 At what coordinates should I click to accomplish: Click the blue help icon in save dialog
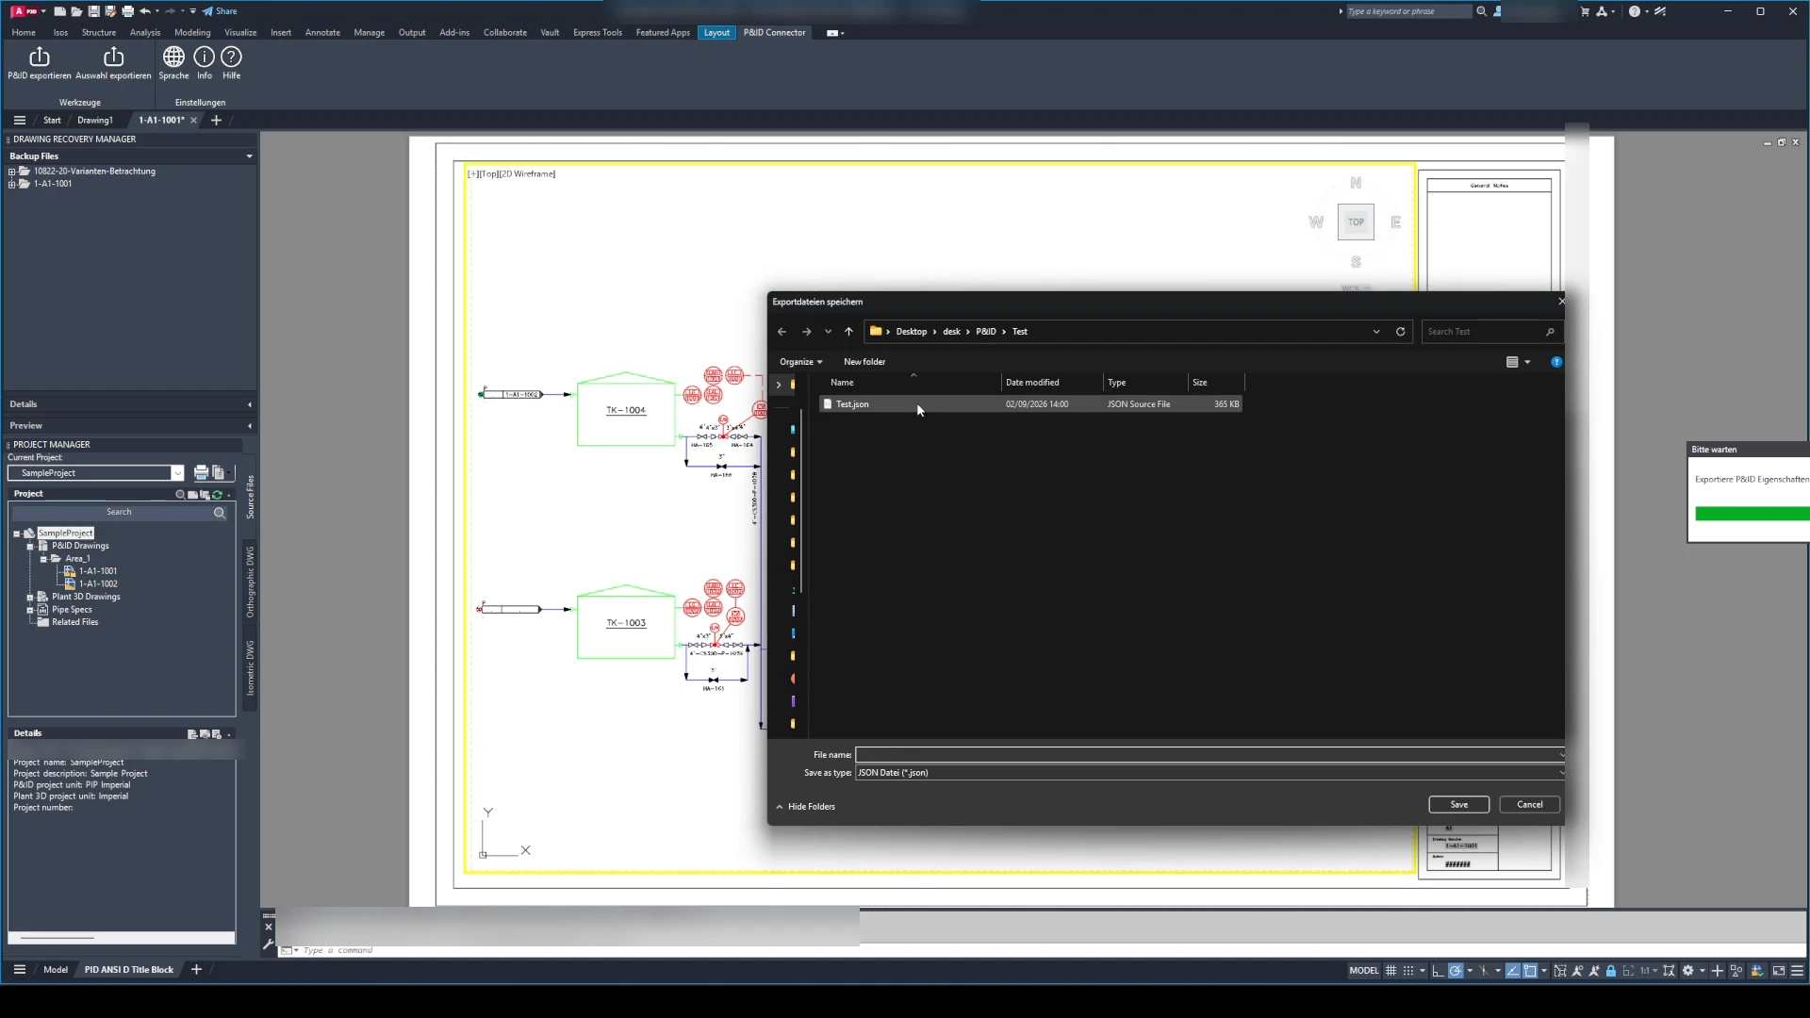(x=1556, y=362)
